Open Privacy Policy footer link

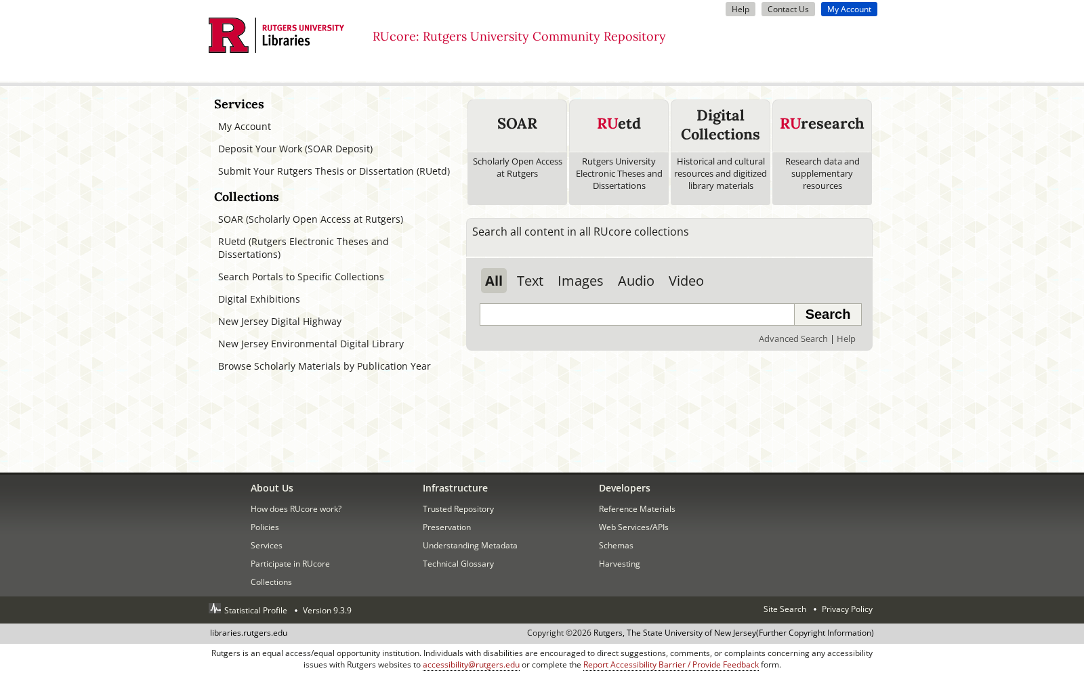[847, 609]
